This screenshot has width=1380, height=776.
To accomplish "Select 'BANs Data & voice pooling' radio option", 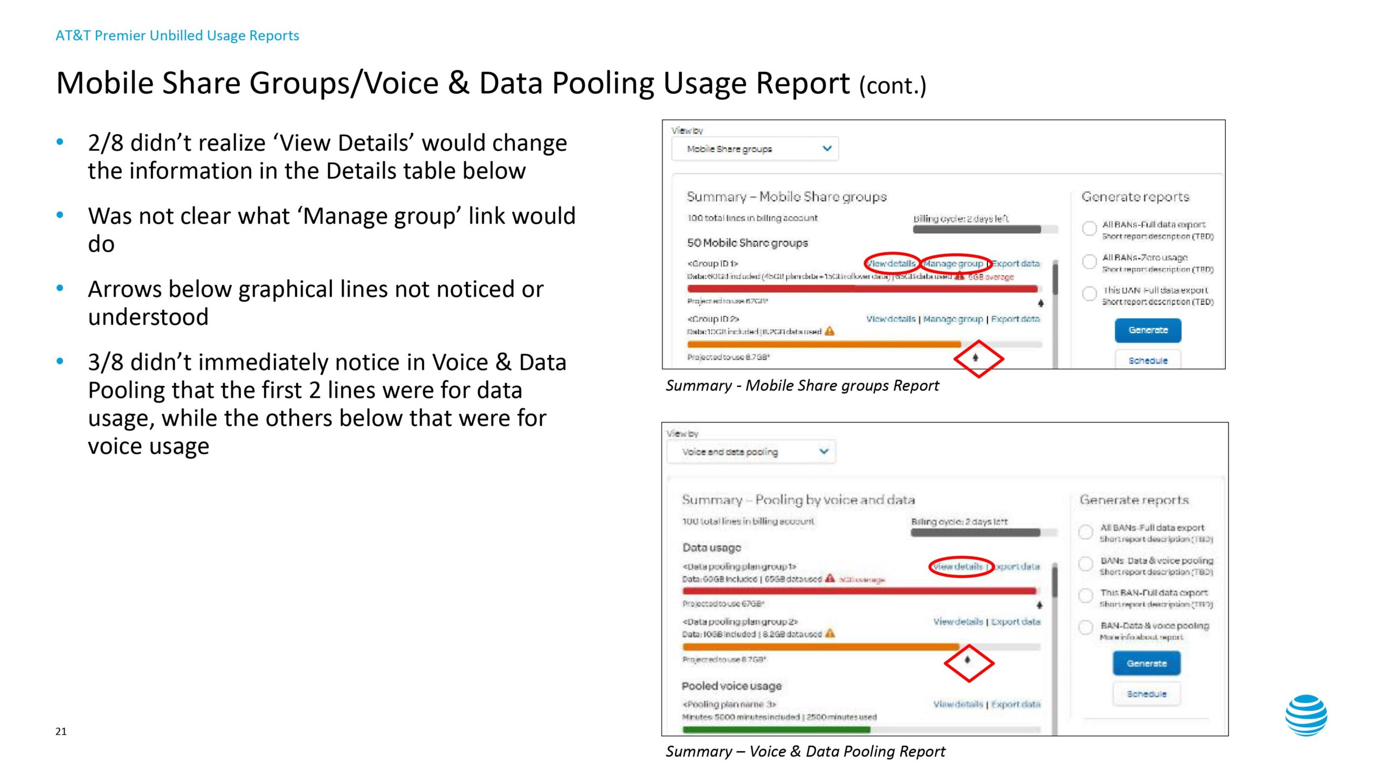I will click(1086, 564).
